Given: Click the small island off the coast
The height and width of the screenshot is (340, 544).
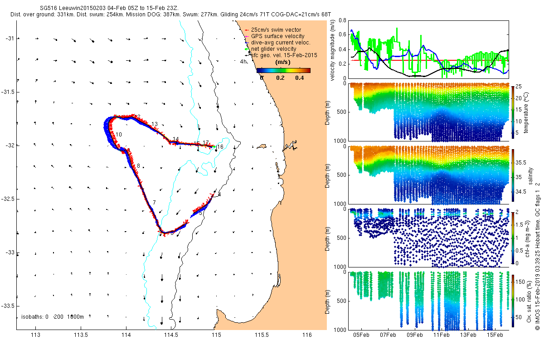Looking at the screenshot, I should [261, 146].
